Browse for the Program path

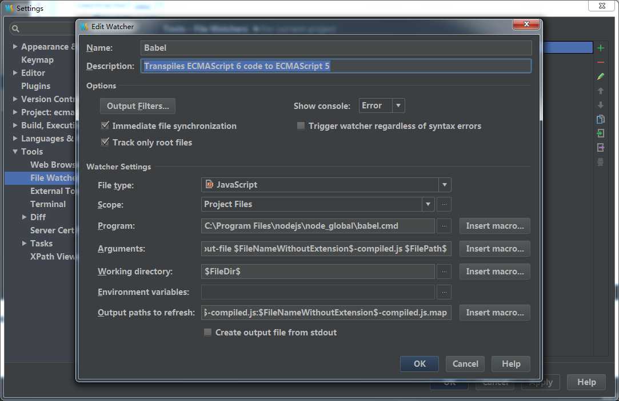click(x=444, y=226)
